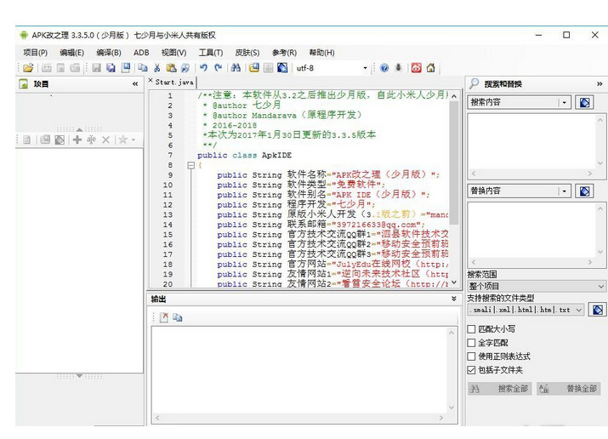Click the binoculars search icon in main toolbar

[x=236, y=68]
